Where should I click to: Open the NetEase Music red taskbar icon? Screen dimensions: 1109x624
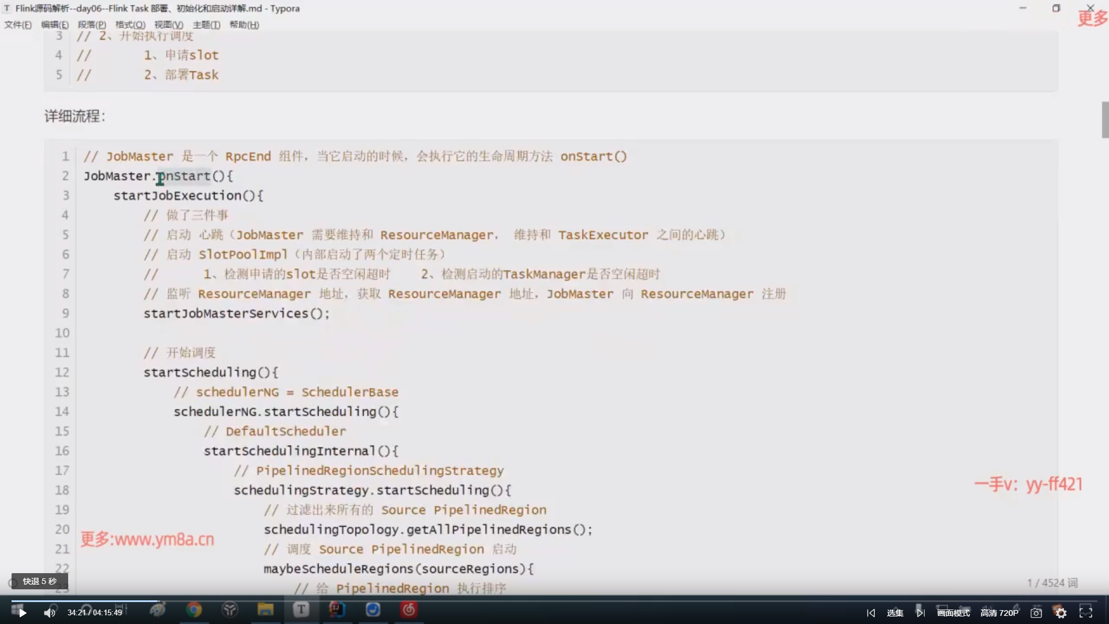(409, 610)
